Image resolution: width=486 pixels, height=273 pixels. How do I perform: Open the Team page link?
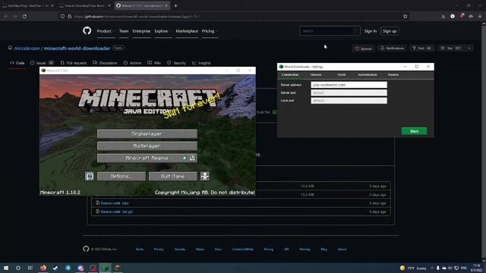(x=124, y=31)
